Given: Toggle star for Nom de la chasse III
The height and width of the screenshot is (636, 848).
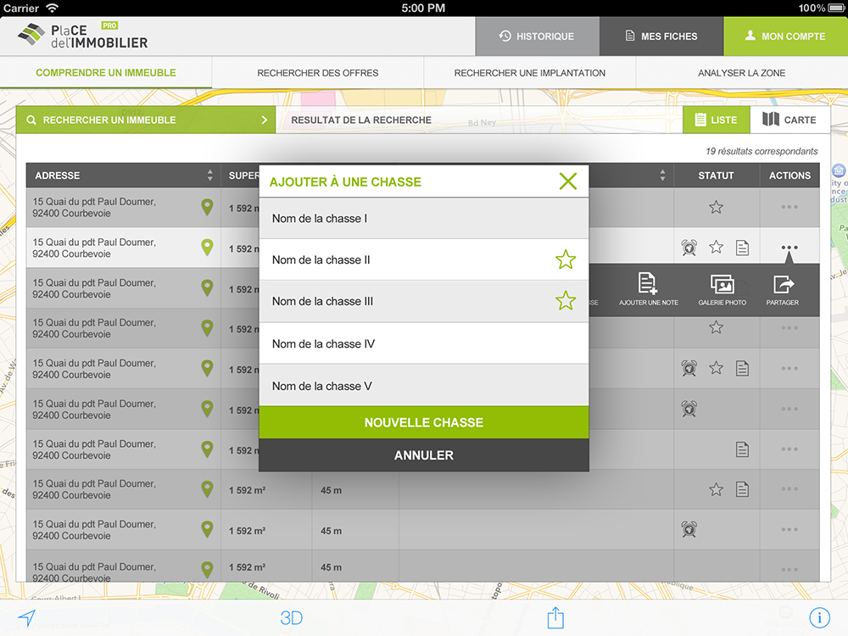Looking at the screenshot, I should point(566,301).
